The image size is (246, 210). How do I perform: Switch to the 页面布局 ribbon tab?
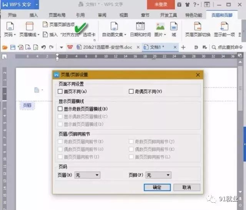pos(57,15)
